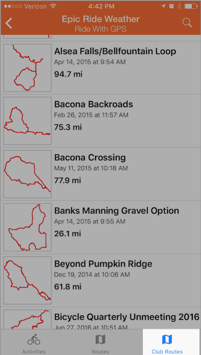
Task: Select the Bacona Backroads route title
Action: click(x=94, y=104)
